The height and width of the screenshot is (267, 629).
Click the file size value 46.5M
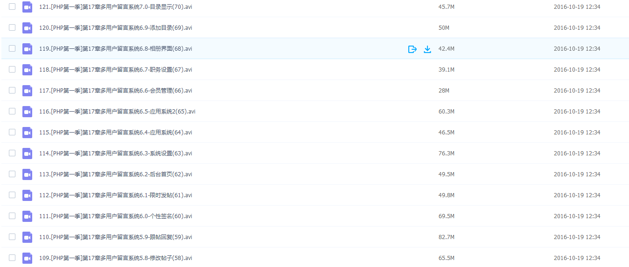(x=447, y=133)
